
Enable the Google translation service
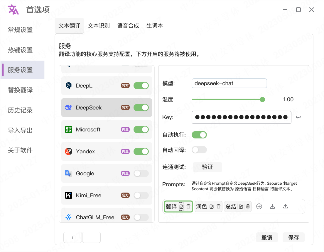pos(141,173)
